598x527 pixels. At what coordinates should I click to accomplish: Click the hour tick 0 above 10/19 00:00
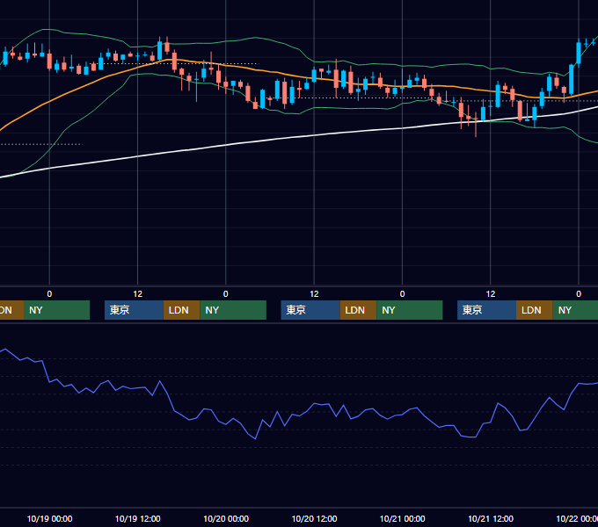[49, 294]
